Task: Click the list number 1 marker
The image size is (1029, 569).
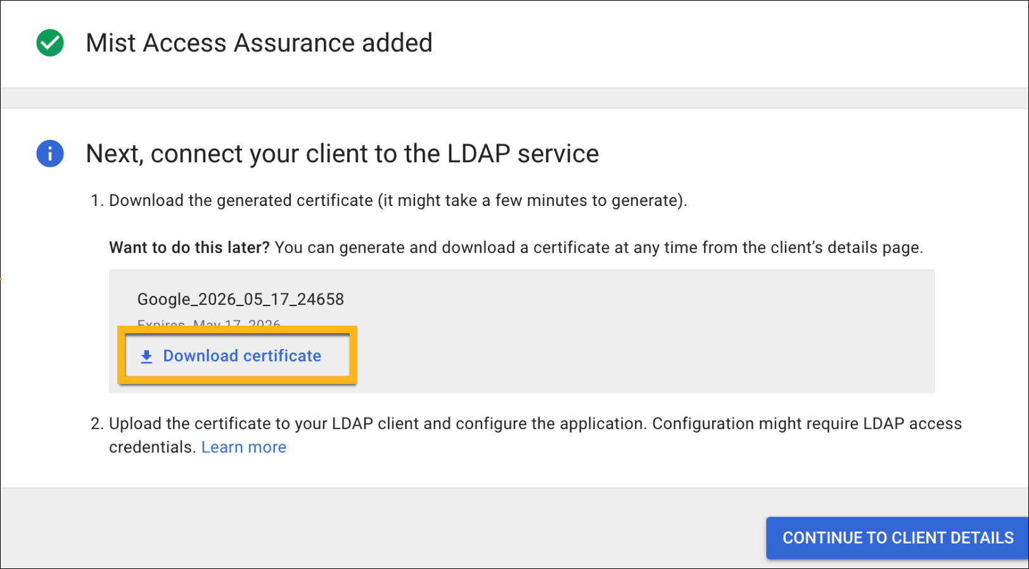Action: [96, 201]
